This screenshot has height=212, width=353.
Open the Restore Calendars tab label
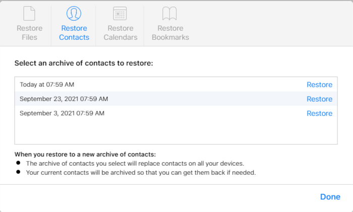coord(120,33)
